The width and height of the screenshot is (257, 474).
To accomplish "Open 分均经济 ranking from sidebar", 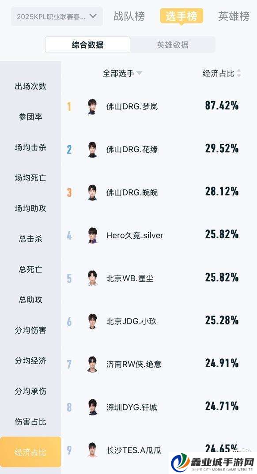I will [x=30, y=361].
